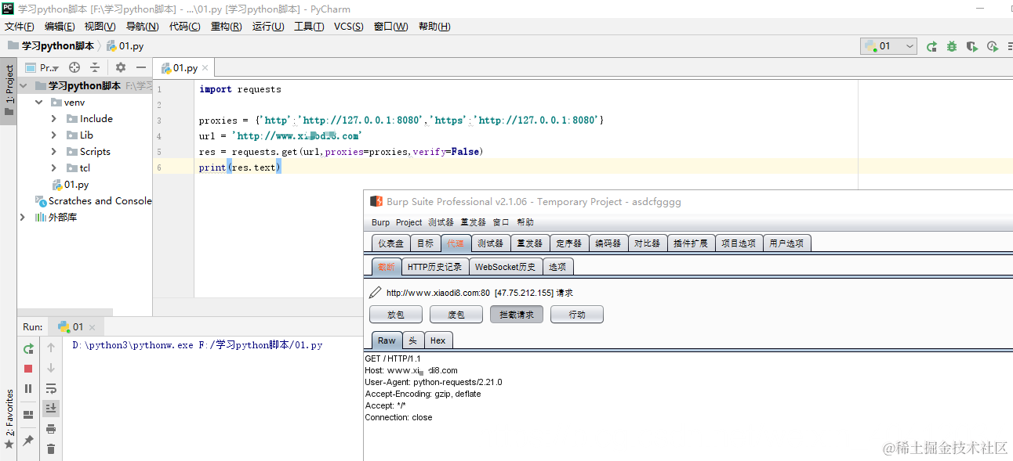The image size is (1013, 461).
Task: Clear all Run console output with trash icon
Action: (51, 448)
